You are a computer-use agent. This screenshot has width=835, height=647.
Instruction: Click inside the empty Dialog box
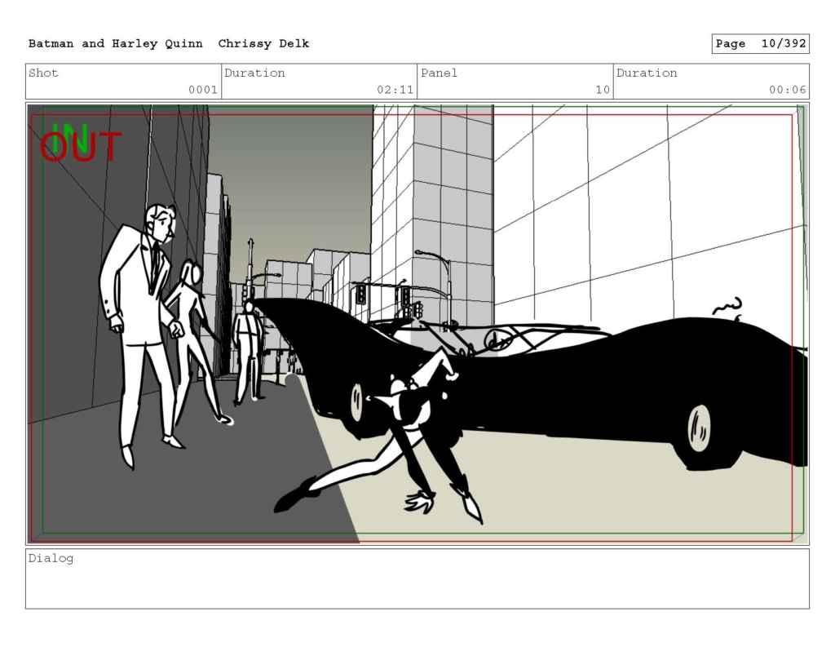pos(417,578)
